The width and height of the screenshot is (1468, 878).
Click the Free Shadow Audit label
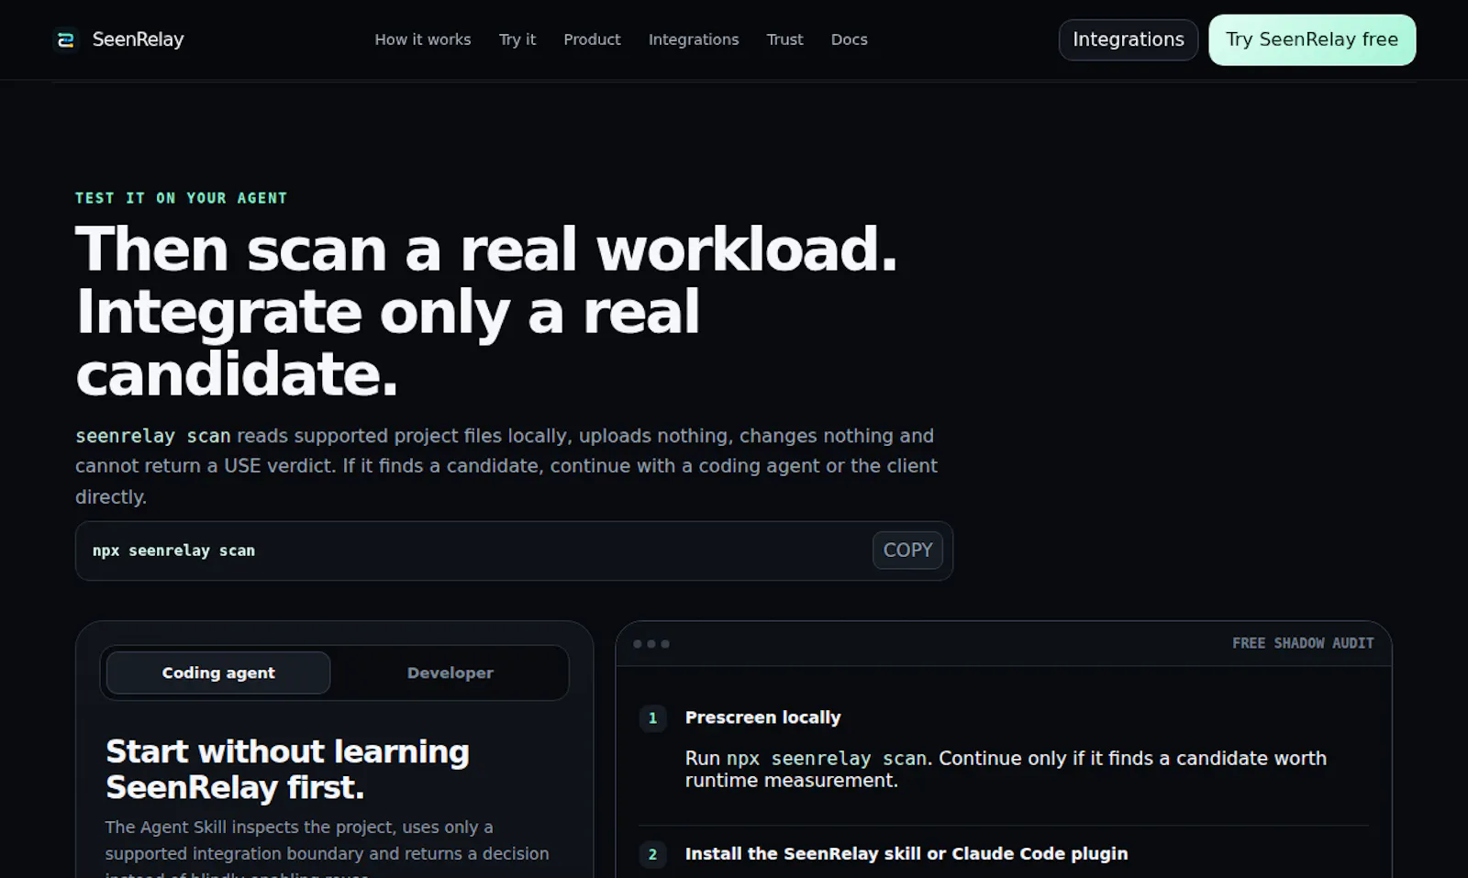[1303, 643]
